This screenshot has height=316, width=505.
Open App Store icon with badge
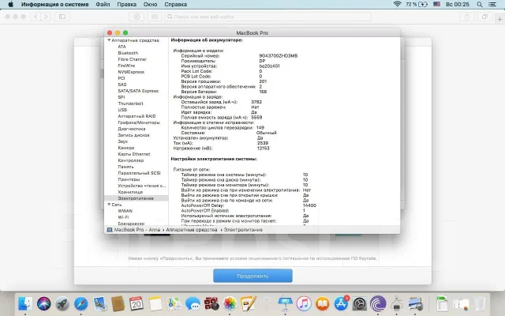[x=341, y=303]
